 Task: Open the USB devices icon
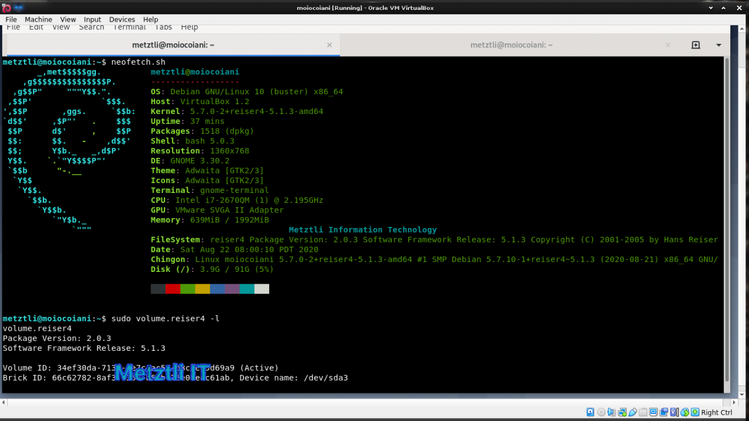point(633,412)
